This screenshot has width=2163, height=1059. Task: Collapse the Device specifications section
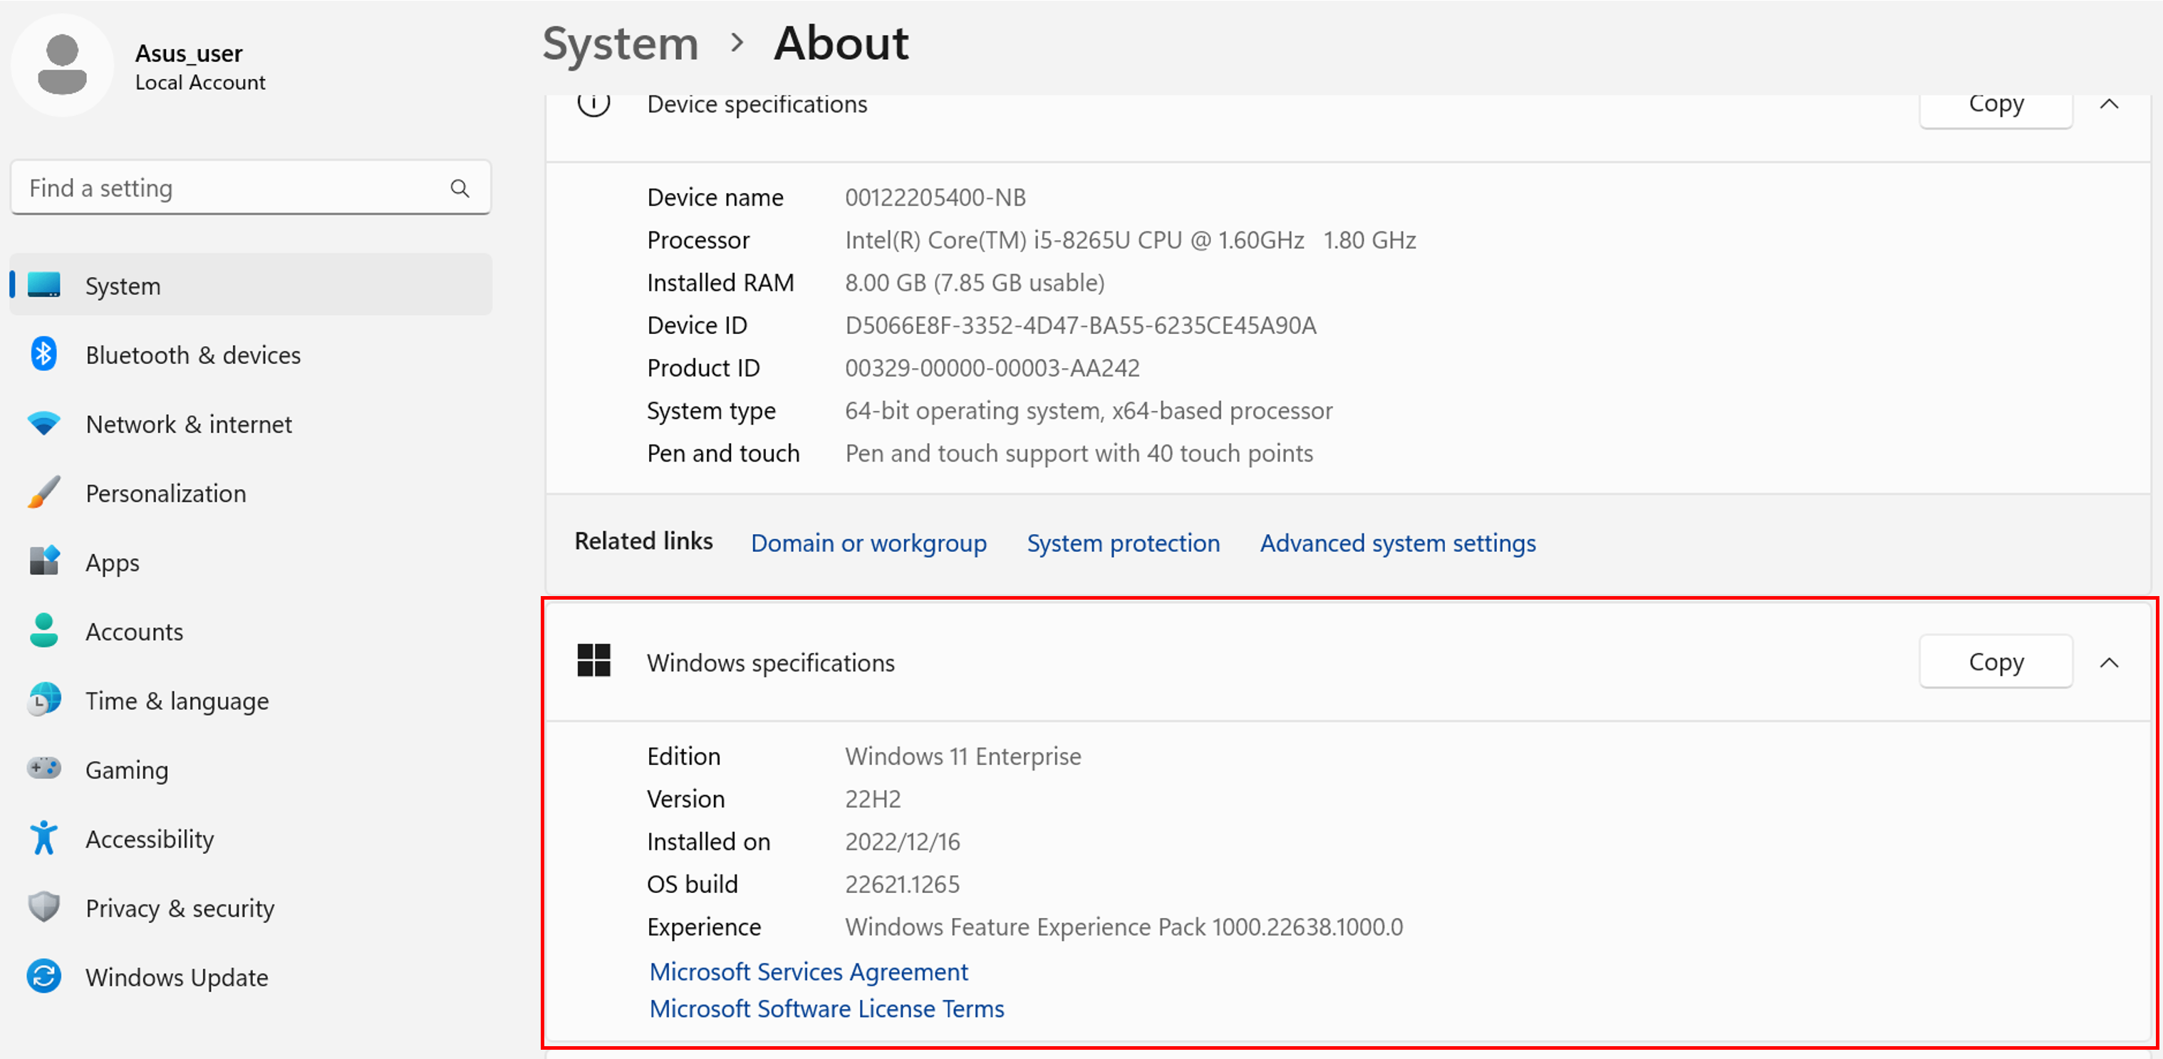click(x=2110, y=105)
